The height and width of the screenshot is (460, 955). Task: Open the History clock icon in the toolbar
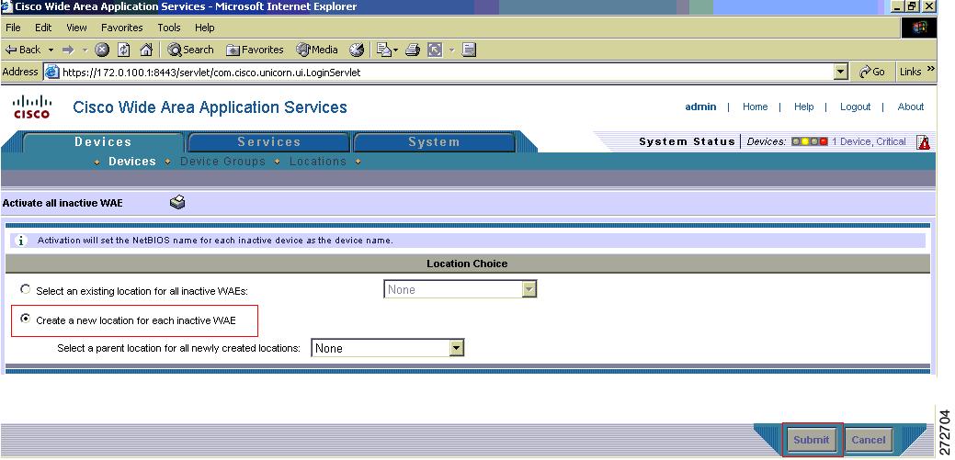(357, 50)
